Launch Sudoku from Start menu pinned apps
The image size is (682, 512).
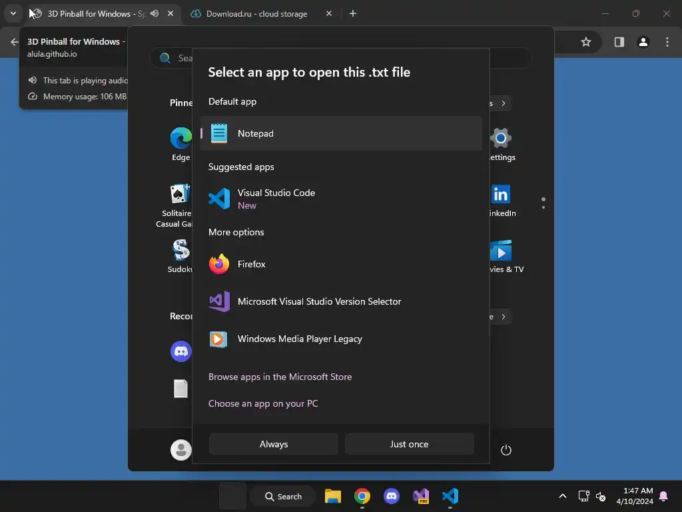click(x=180, y=256)
